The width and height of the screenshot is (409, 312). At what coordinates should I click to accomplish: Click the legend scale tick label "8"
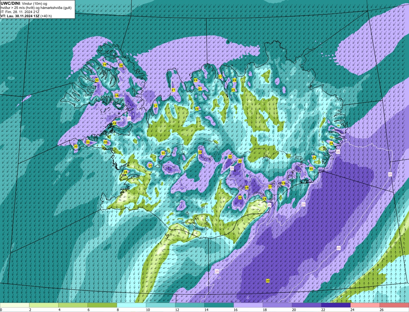118,310
